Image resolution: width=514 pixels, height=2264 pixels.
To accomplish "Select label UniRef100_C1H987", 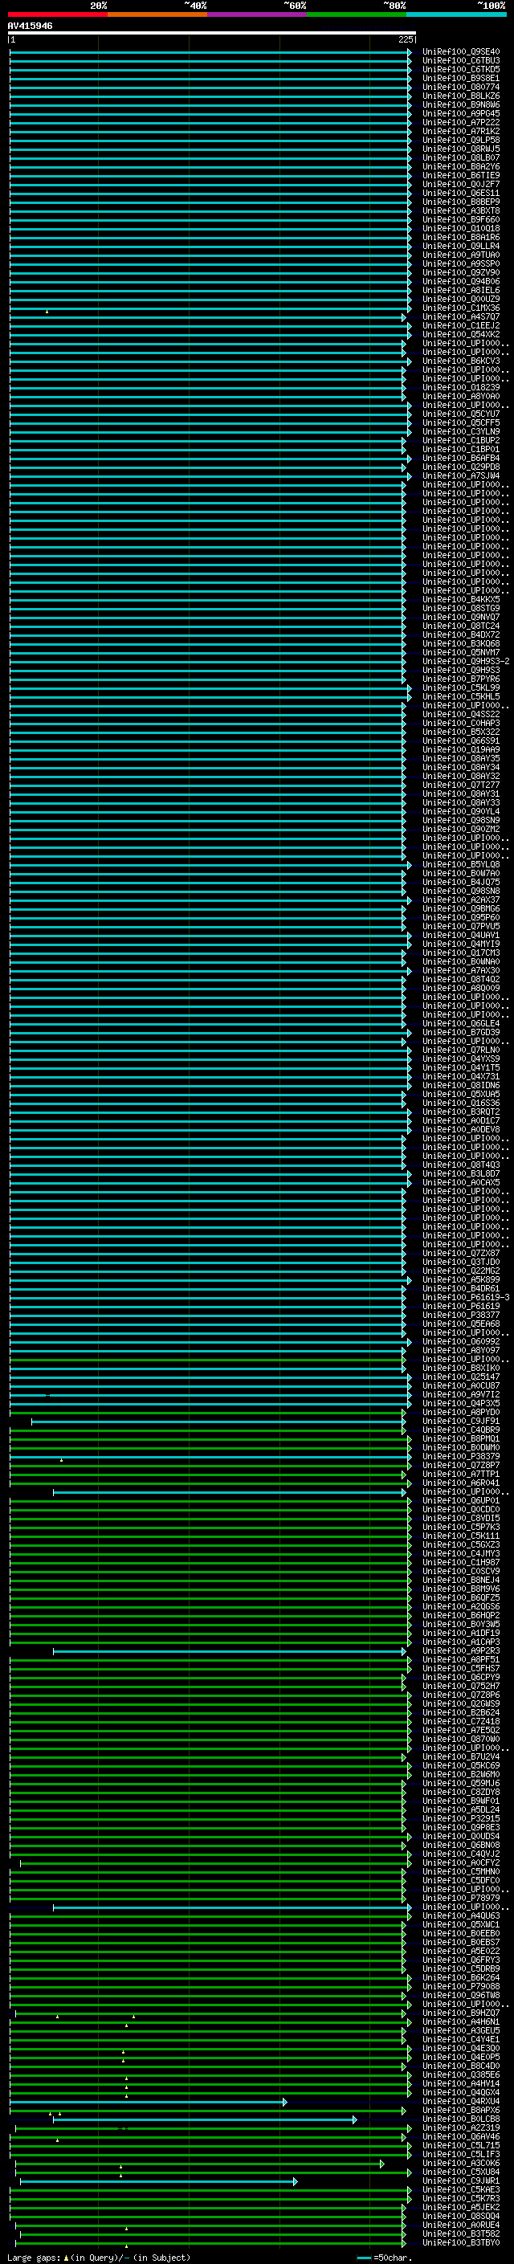I will click(461, 1563).
